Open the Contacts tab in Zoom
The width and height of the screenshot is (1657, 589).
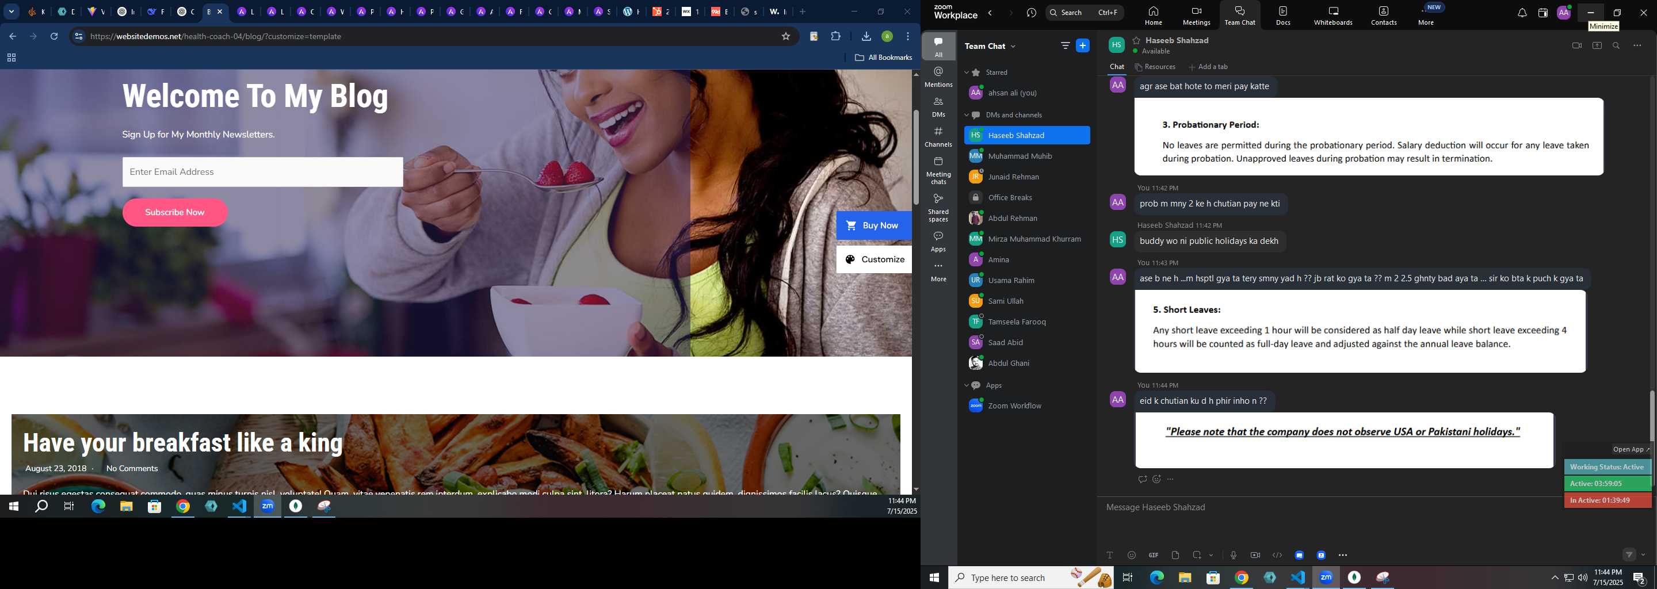point(1383,16)
